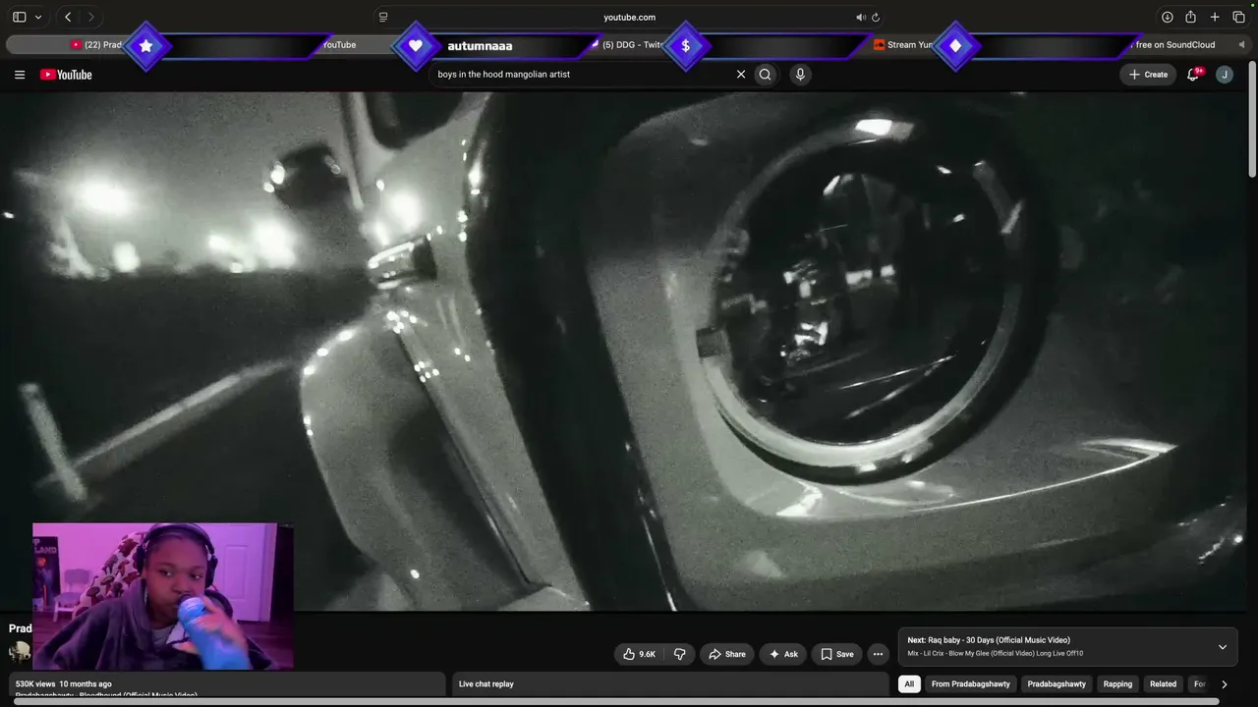1258x707 pixels.
Task: Select the Related filter chip
Action: [1163, 684]
